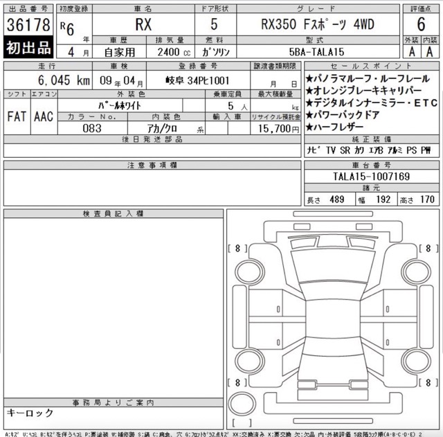Screen dimensions: 443x437
Task: Click spare tire circle at diagram bottom
Action: point(242,404)
